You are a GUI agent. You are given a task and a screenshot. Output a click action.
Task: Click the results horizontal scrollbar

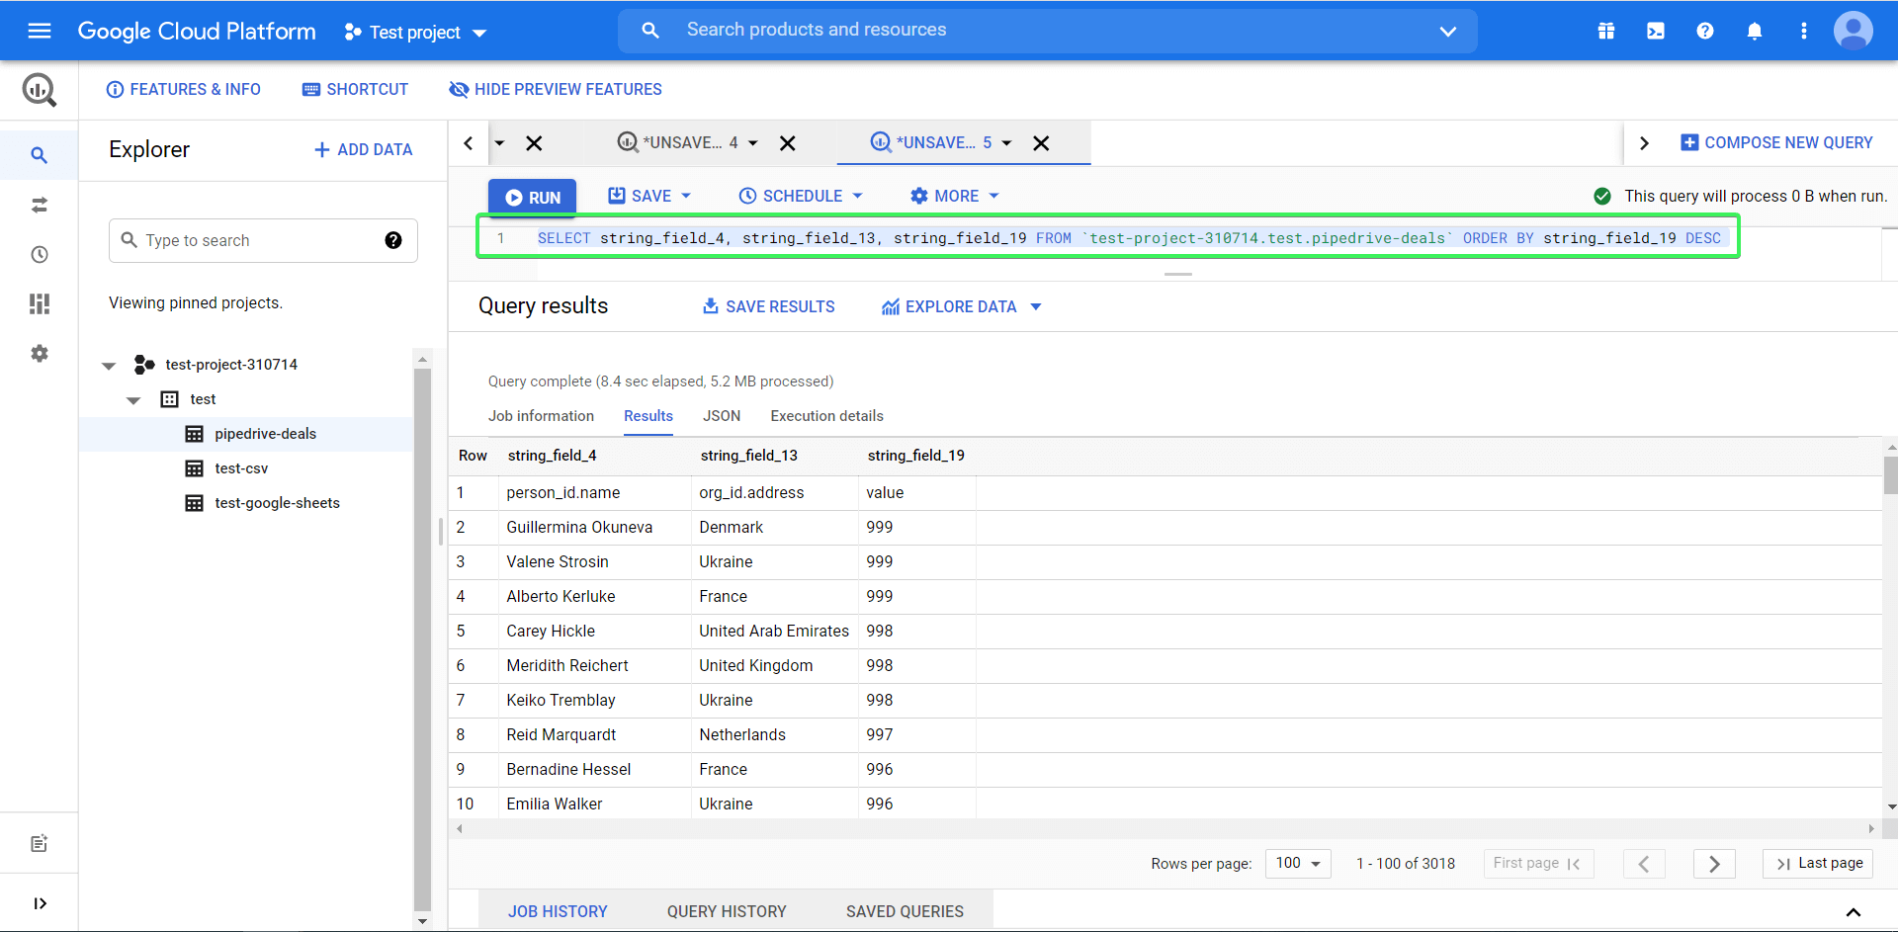[1165, 828]
